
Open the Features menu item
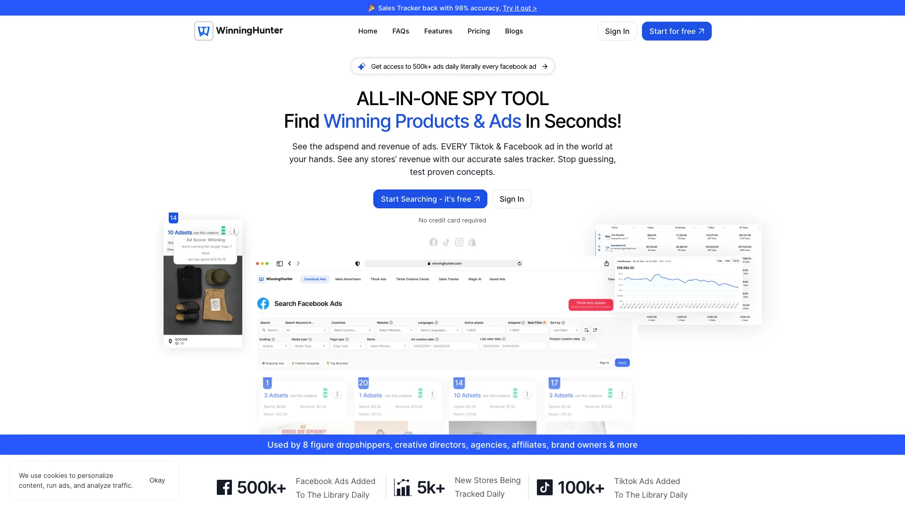pos(438,31)
